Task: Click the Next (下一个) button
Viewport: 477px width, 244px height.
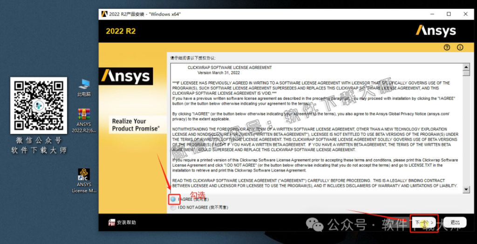Action: [424, 223]
